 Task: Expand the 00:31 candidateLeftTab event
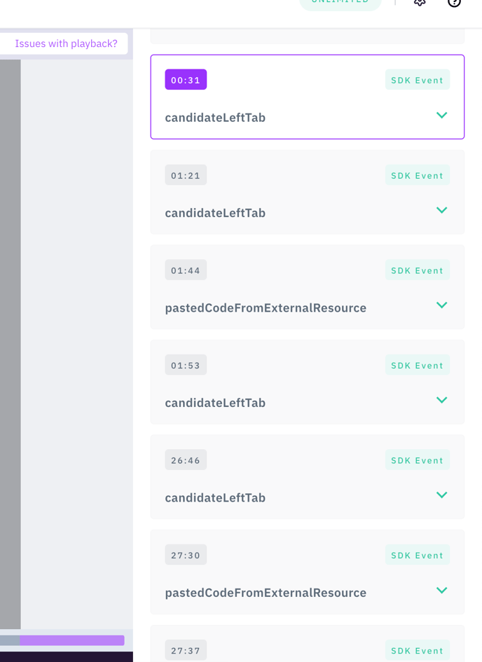point(441,116)
